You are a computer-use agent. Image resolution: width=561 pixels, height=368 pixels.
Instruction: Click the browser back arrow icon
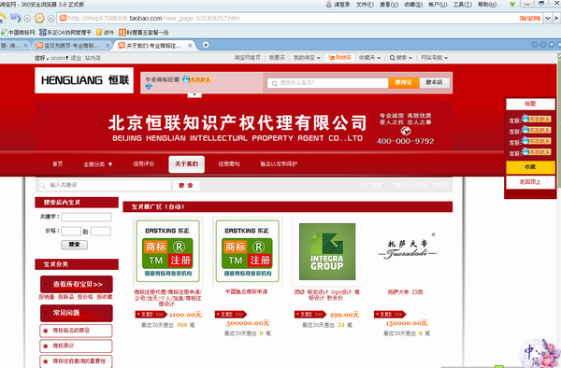pyautogui.click(x=15, y=18)
